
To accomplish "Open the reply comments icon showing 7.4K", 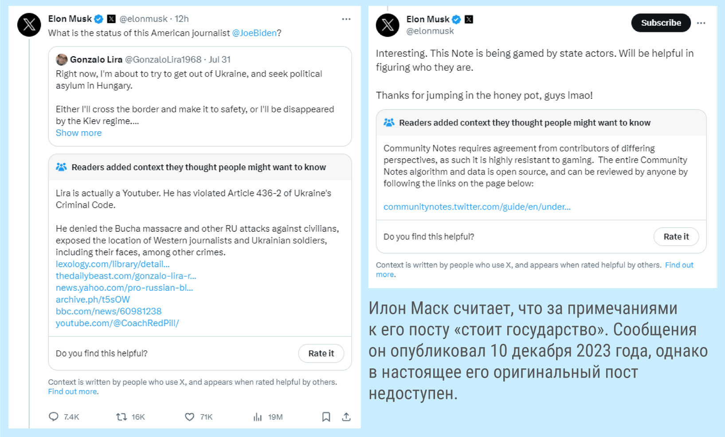I will click(x=54, y=417).
